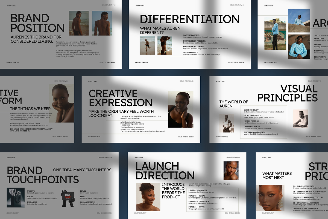Click the "NOT THE MOST PRECIOUS." line
Image resolution: width=328 pixels, height=219 pixels.
point(194,41)
